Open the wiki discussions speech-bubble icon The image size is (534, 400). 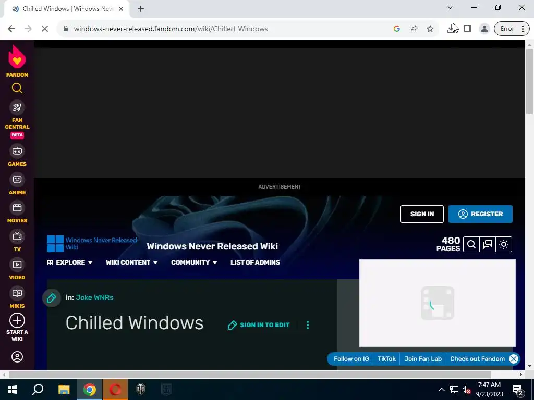[x=488, y=244]
